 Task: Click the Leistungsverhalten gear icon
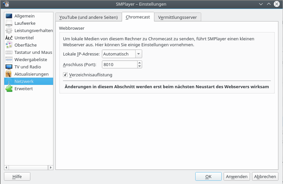9,31
